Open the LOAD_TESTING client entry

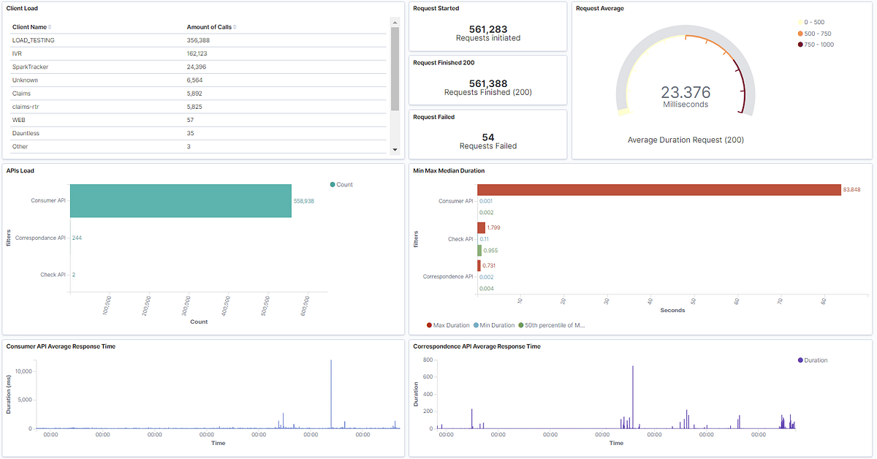pos(34,40)
